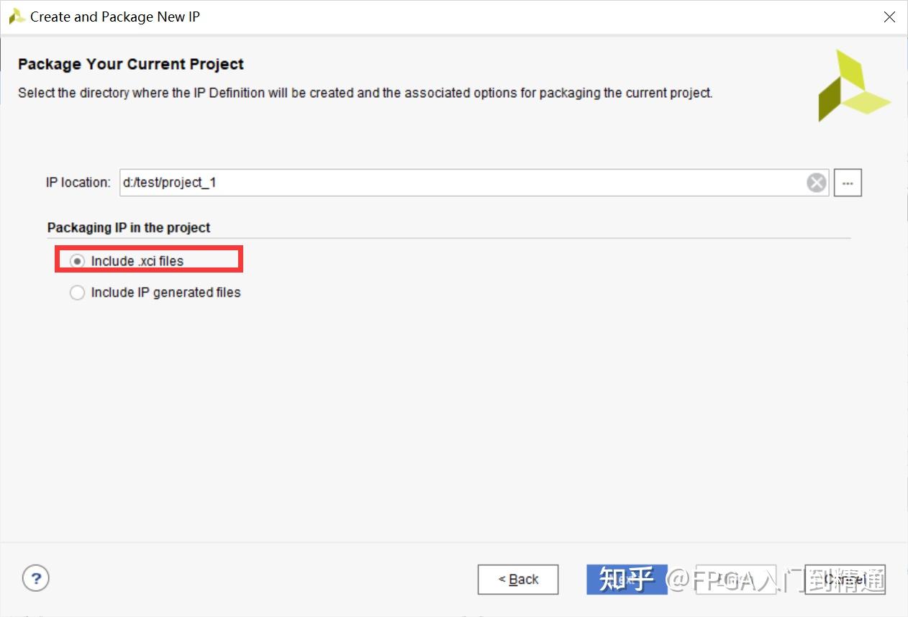The width and height of the screenshot is (908, 617).
Task: Open the browse dialog via the ellipsis button
Action: (x=848, y=183)
